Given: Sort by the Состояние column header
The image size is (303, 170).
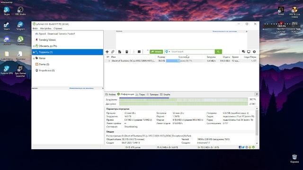Looking at the screenshot, I should tap(184, 57).
